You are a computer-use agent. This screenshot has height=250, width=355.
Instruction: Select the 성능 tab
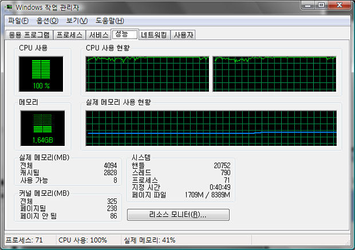click(125, 34)
